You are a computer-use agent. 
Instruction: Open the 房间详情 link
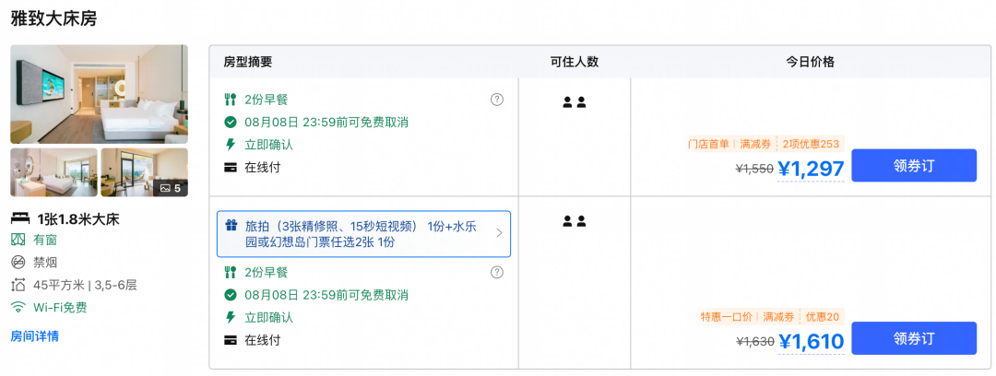[35, 336]
